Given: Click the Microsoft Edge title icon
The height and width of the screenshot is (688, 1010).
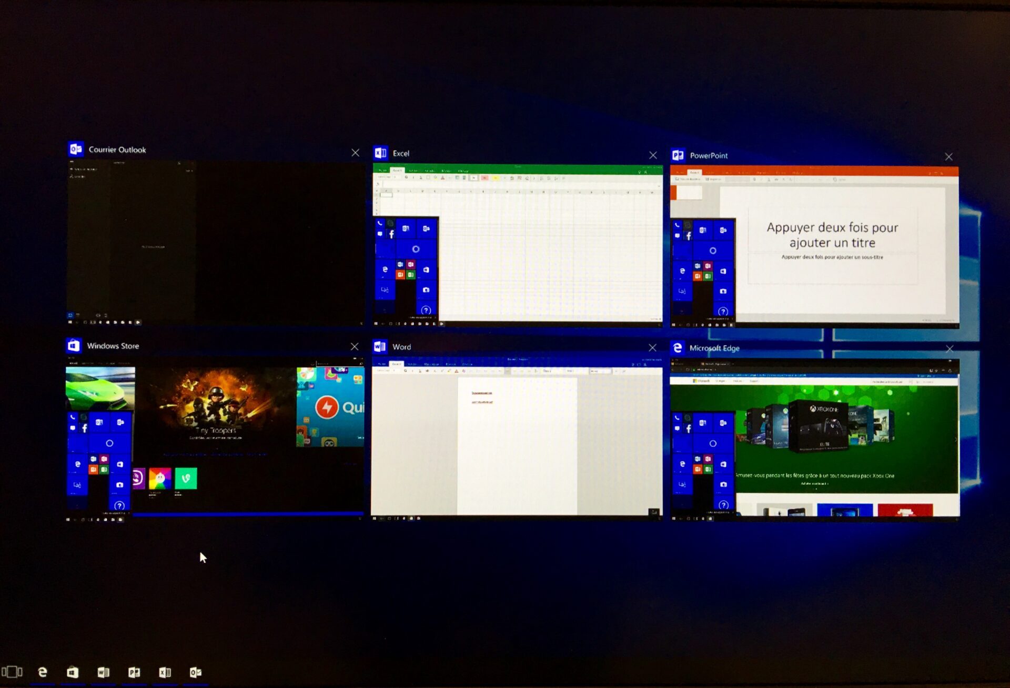Looking at the screenshot, I should (678, 347).
